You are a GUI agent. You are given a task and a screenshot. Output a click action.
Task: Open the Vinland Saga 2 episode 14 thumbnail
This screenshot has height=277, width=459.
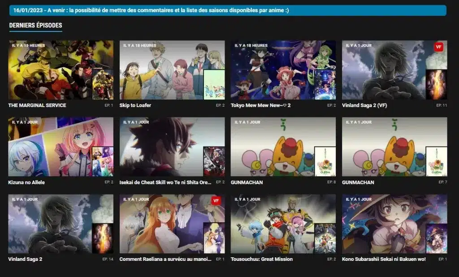[49, 223]
